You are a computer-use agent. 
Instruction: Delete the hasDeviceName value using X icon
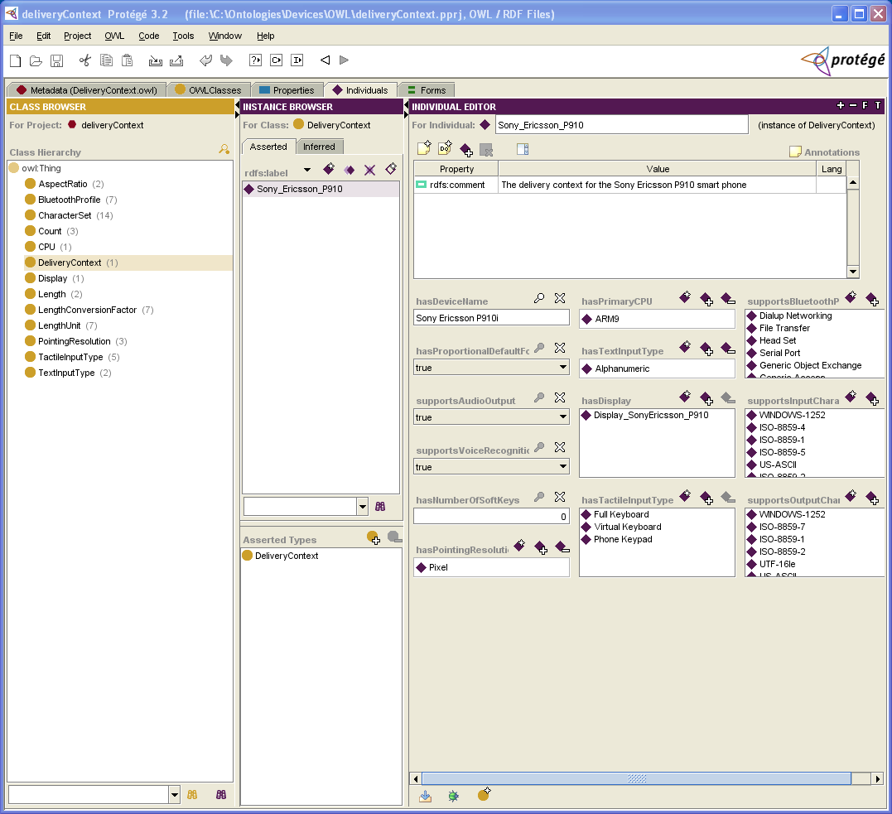click(560, 299)
